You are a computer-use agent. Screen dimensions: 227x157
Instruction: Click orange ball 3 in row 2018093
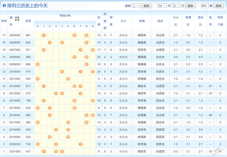[x=56, y=130]
